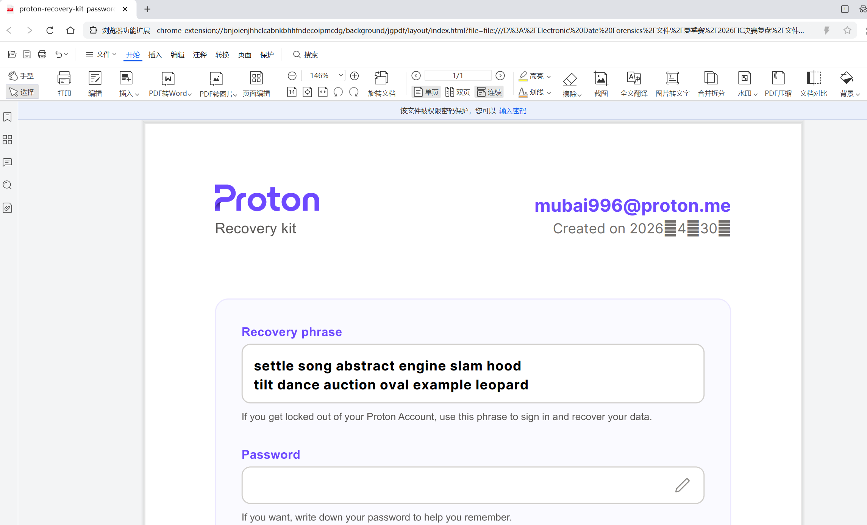
Task: Click the fit width icon
Action: pos(323,92)
